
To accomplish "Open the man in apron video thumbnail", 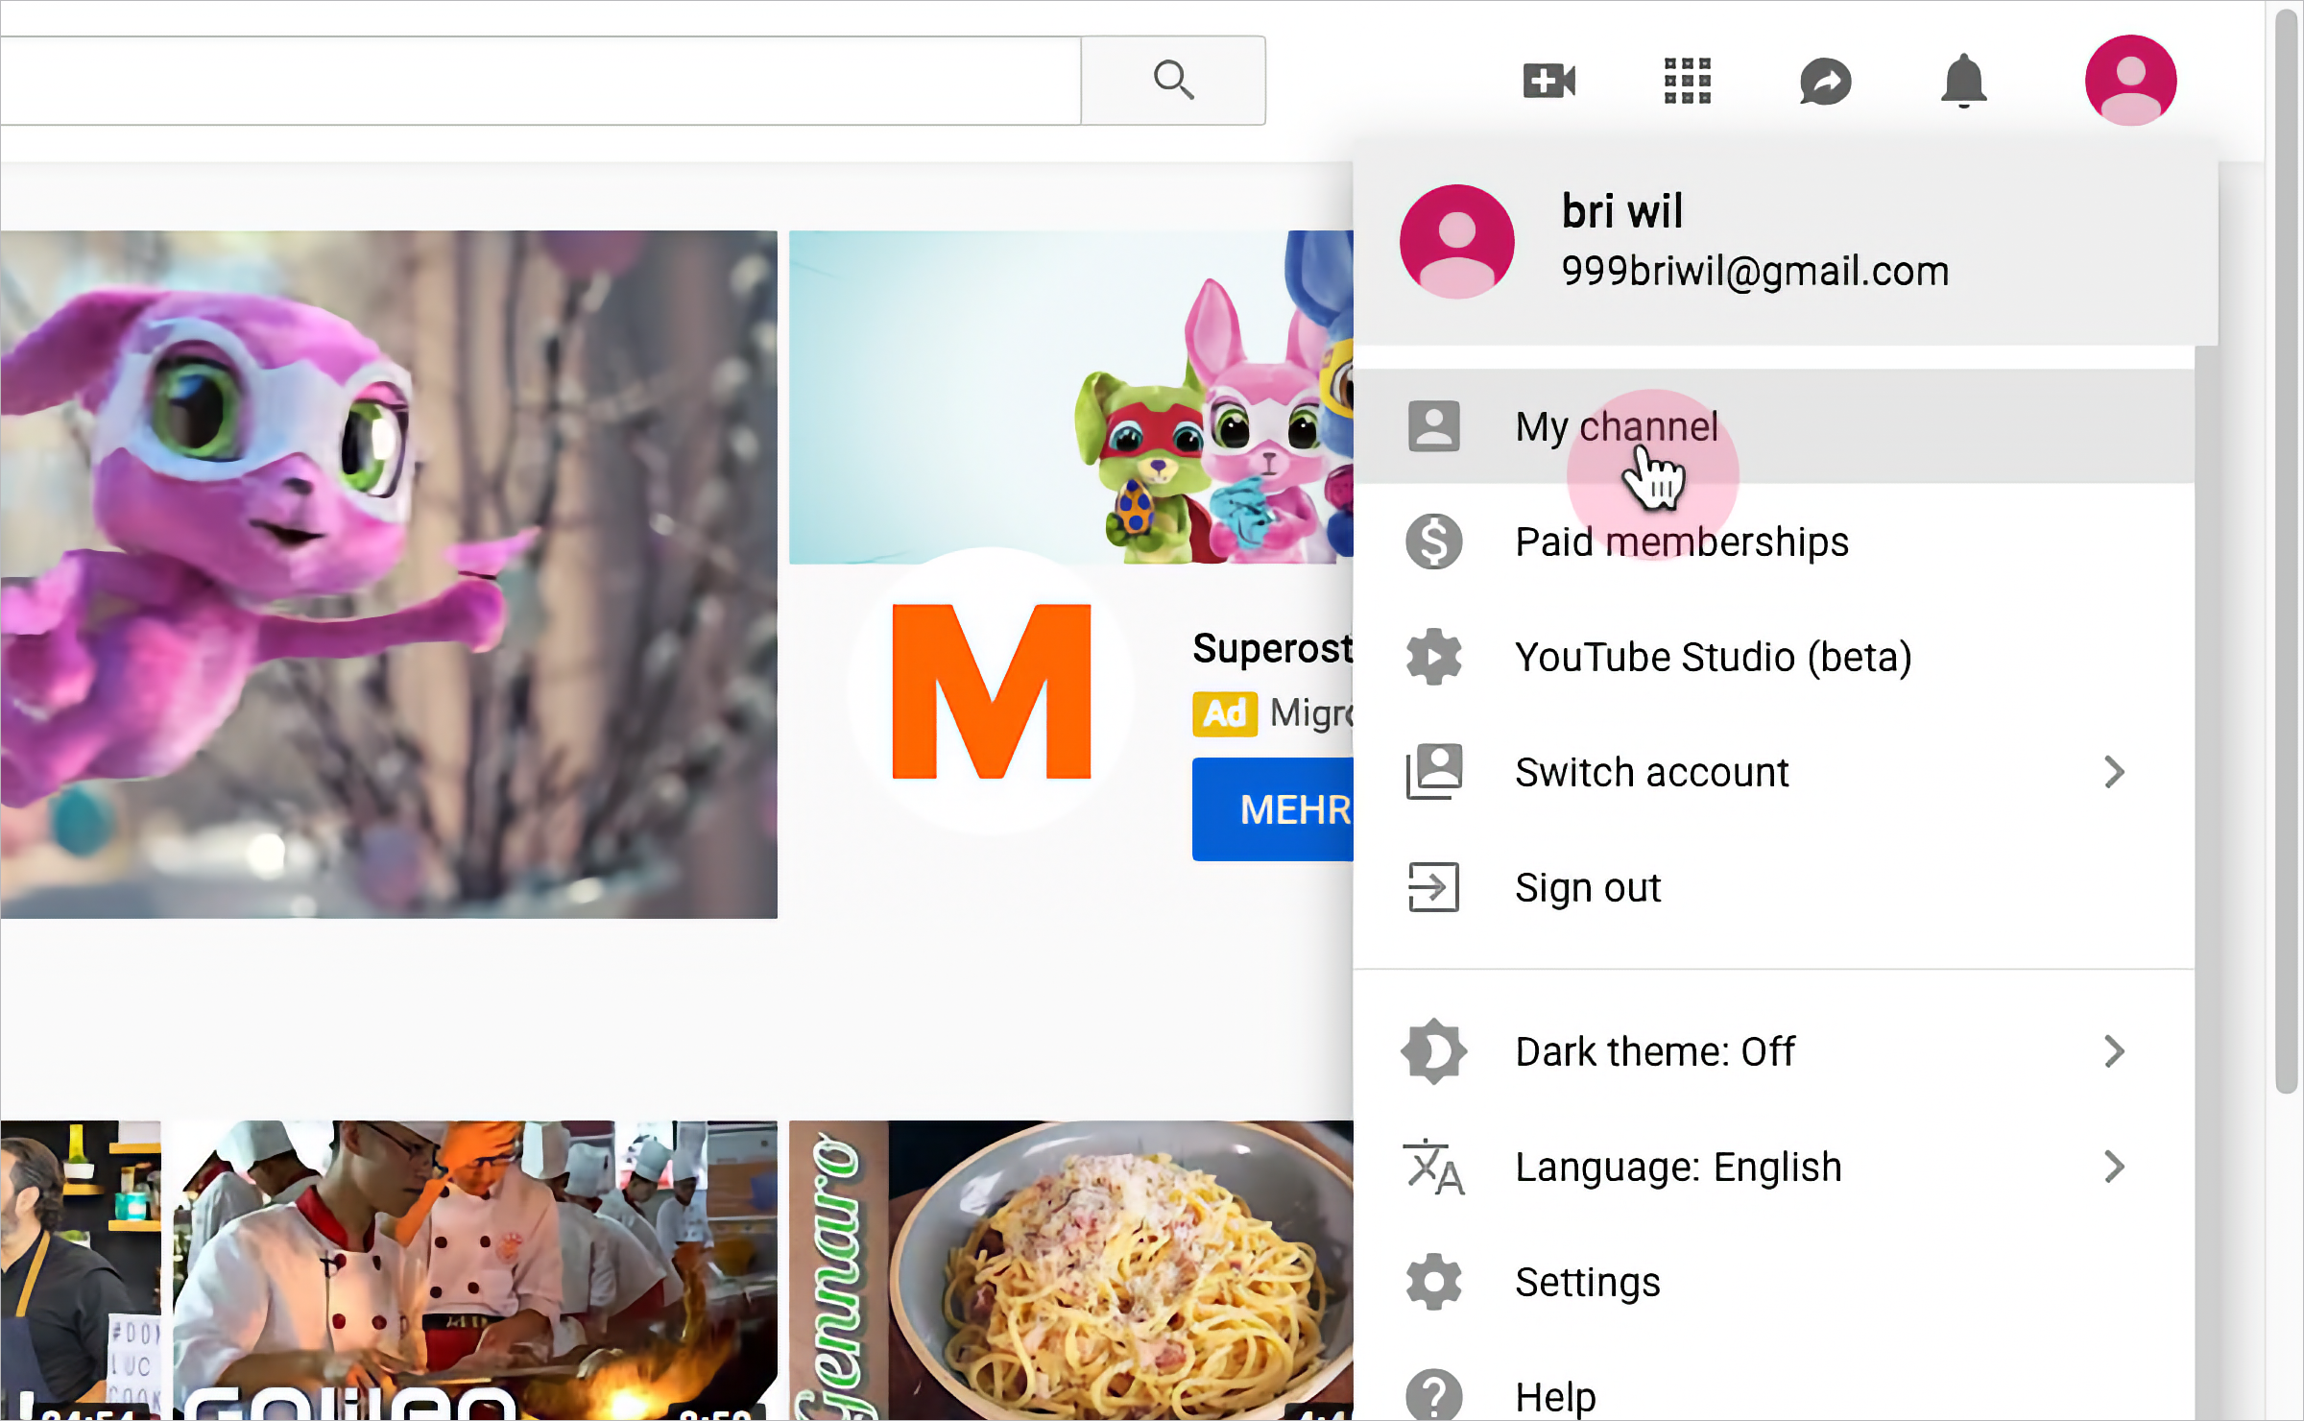I will 81,1270.
